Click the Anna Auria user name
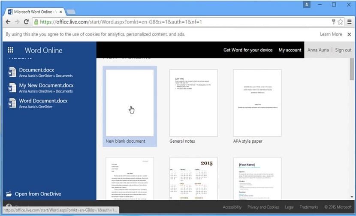This screenshot has width=356, height=216. pyautogui.click(x=318, y=50)
